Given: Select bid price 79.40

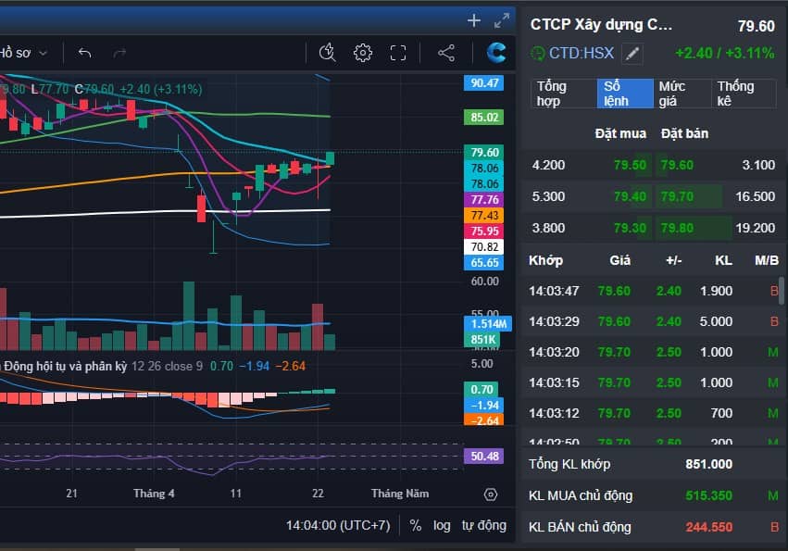Looking at the screenshot, I should [x=630, y=196].
